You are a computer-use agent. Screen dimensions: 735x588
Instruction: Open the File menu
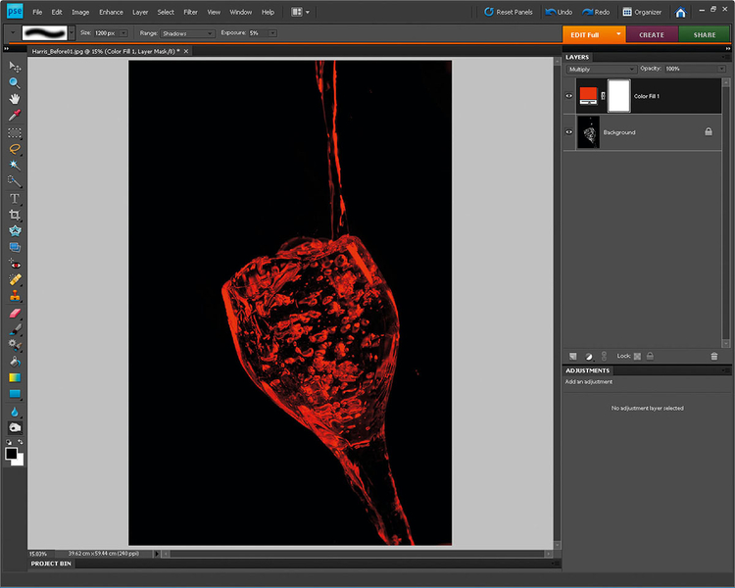coord(37,12)
